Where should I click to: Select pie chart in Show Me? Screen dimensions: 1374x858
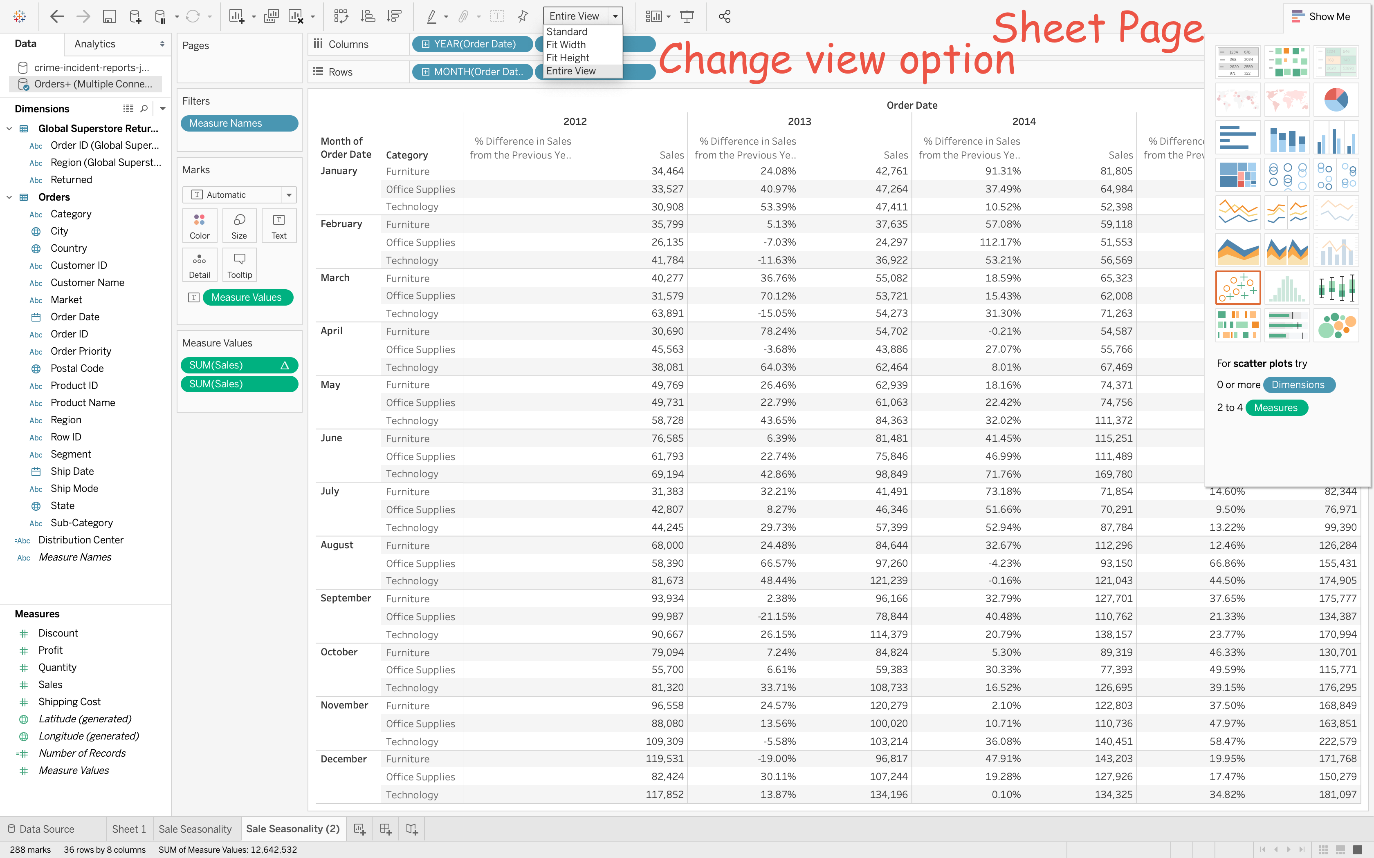coord(1336,100)
